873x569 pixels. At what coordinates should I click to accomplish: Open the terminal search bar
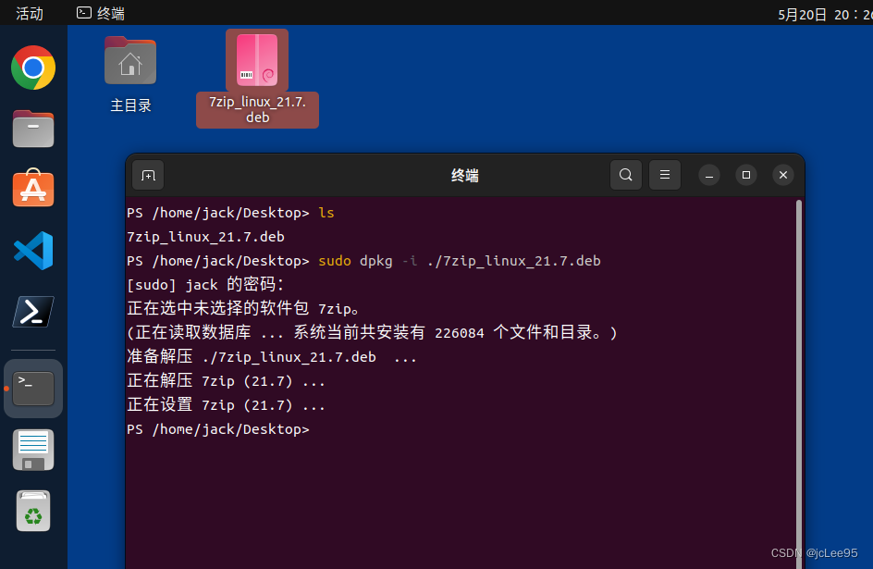(626, 175)
